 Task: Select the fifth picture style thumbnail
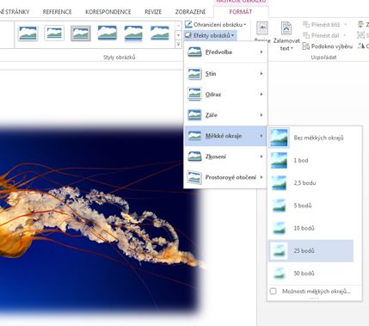(133, 34)
